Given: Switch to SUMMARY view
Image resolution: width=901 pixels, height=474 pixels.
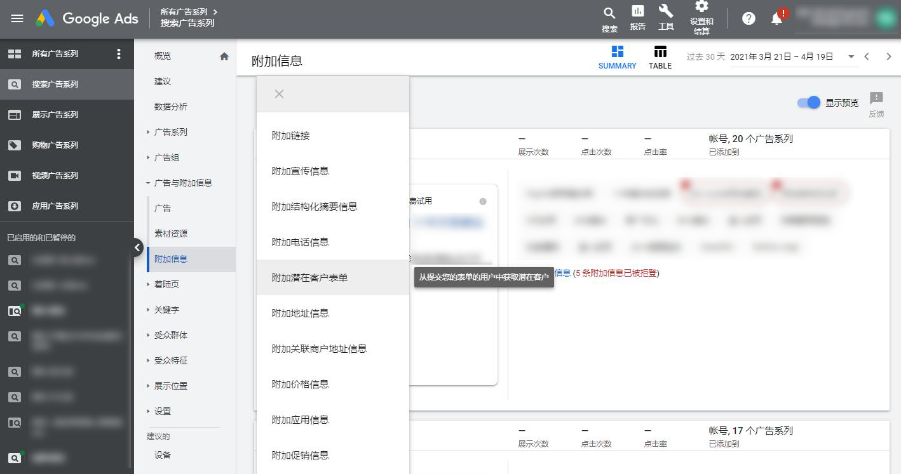Looking at the screenshot, I should point(617,57).
